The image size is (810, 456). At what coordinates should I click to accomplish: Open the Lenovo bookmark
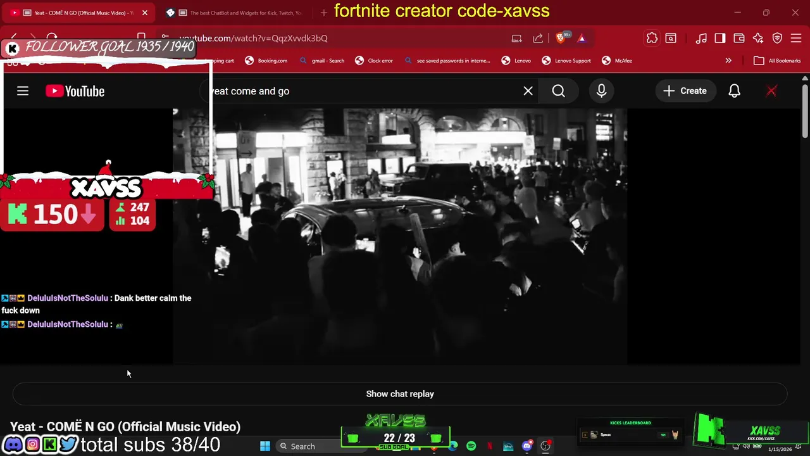516,61
